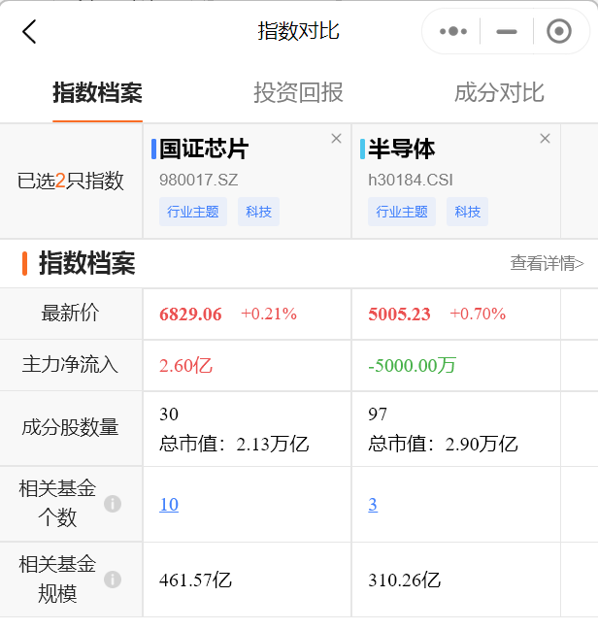Select 总市值: 2.90万亿
The image size is (598, 630).
[443, 444]
